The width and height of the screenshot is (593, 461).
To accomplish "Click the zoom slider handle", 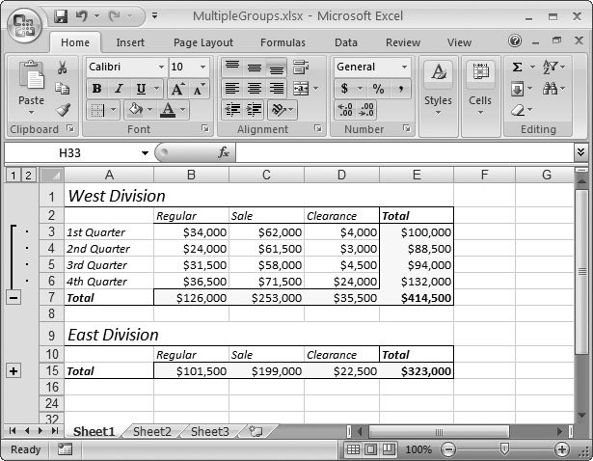I will coord(503,449).
